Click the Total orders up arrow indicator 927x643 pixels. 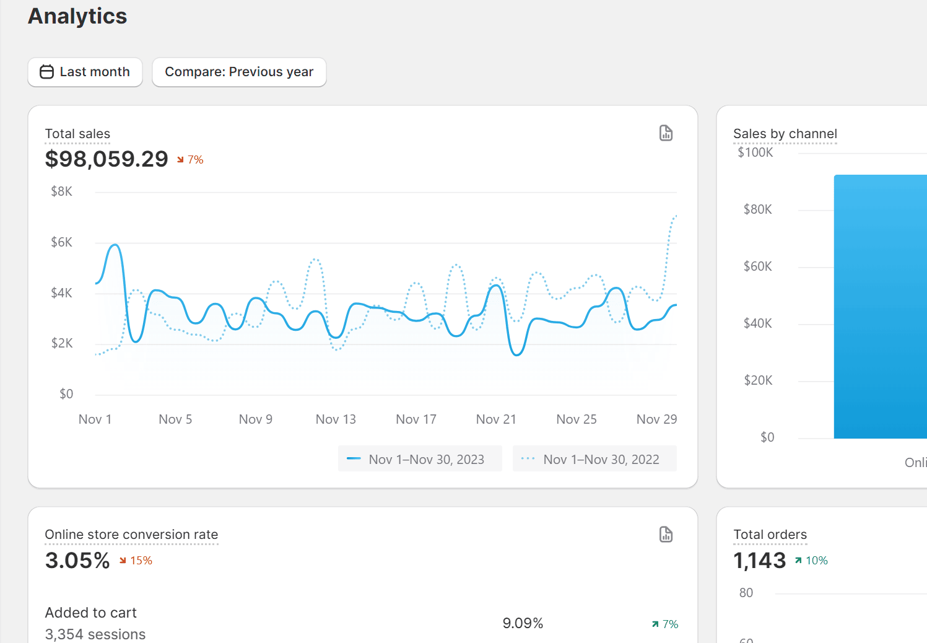click(798, 561)
